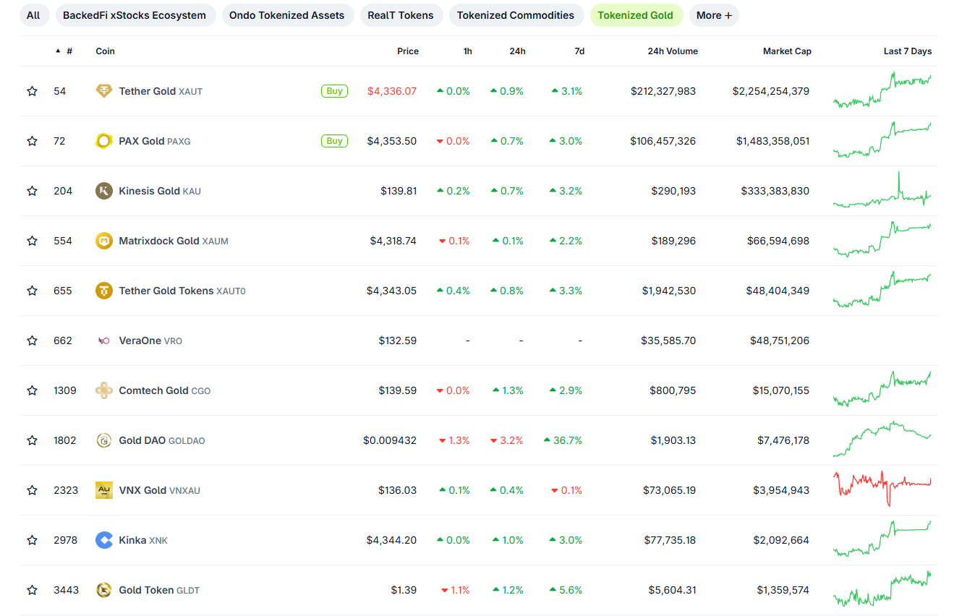Image resolution: width=954 pixels, height=616 pixels.
Task: Sort the table by Price column
Action: click(x=408, y=51)
